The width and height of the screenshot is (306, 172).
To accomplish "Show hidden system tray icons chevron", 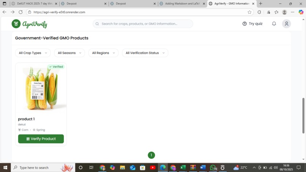I will click(x=254, y=167).
